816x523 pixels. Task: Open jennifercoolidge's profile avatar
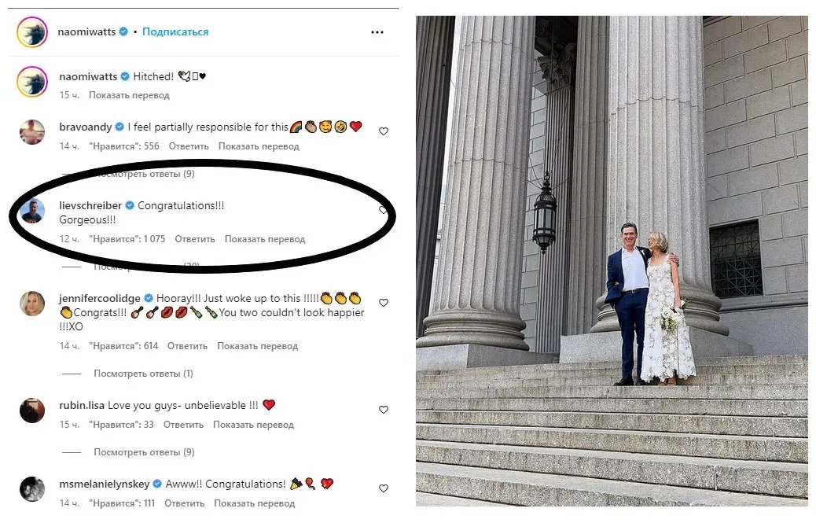[32, 304]
